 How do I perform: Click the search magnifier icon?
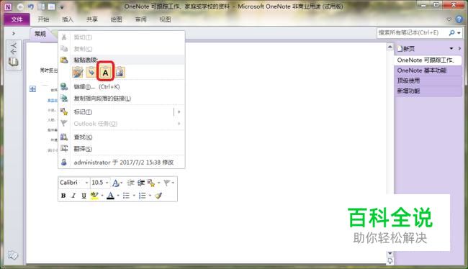click(x=452, y=33)
